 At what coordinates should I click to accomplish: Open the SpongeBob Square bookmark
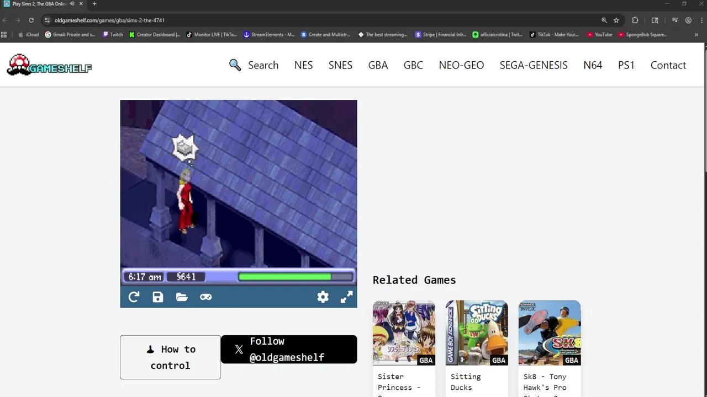pos(643,35)
